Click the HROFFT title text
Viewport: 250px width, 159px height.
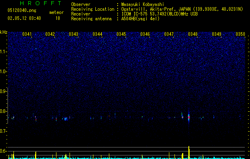[x=41, y=3]
